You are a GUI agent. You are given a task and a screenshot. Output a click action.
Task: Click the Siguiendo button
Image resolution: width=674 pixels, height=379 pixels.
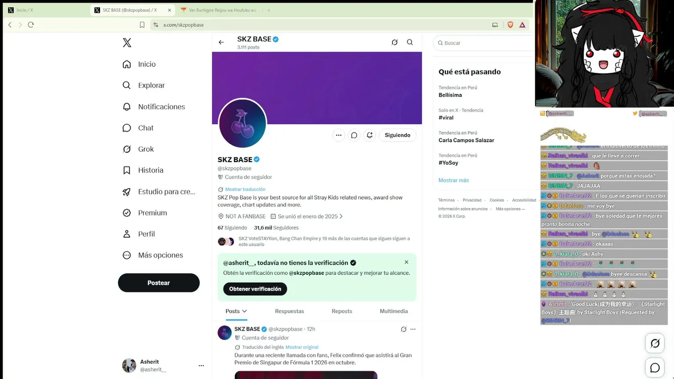398,135
